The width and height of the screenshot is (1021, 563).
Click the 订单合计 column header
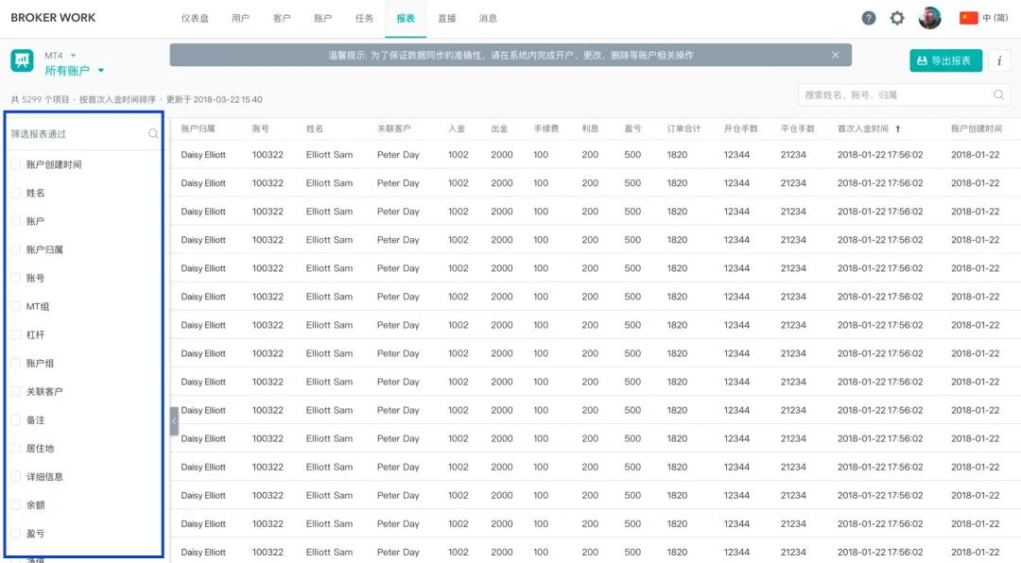coord(684,128)
